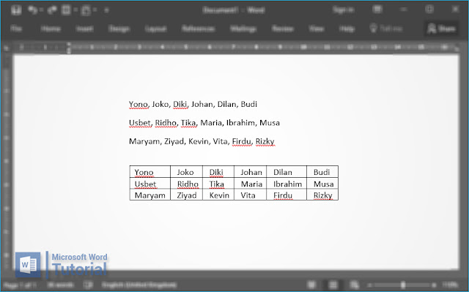Viewport: 469px width, 292px height.
Task: Click the Tell me lightbulb search box
Action: (x=386, y=29)
